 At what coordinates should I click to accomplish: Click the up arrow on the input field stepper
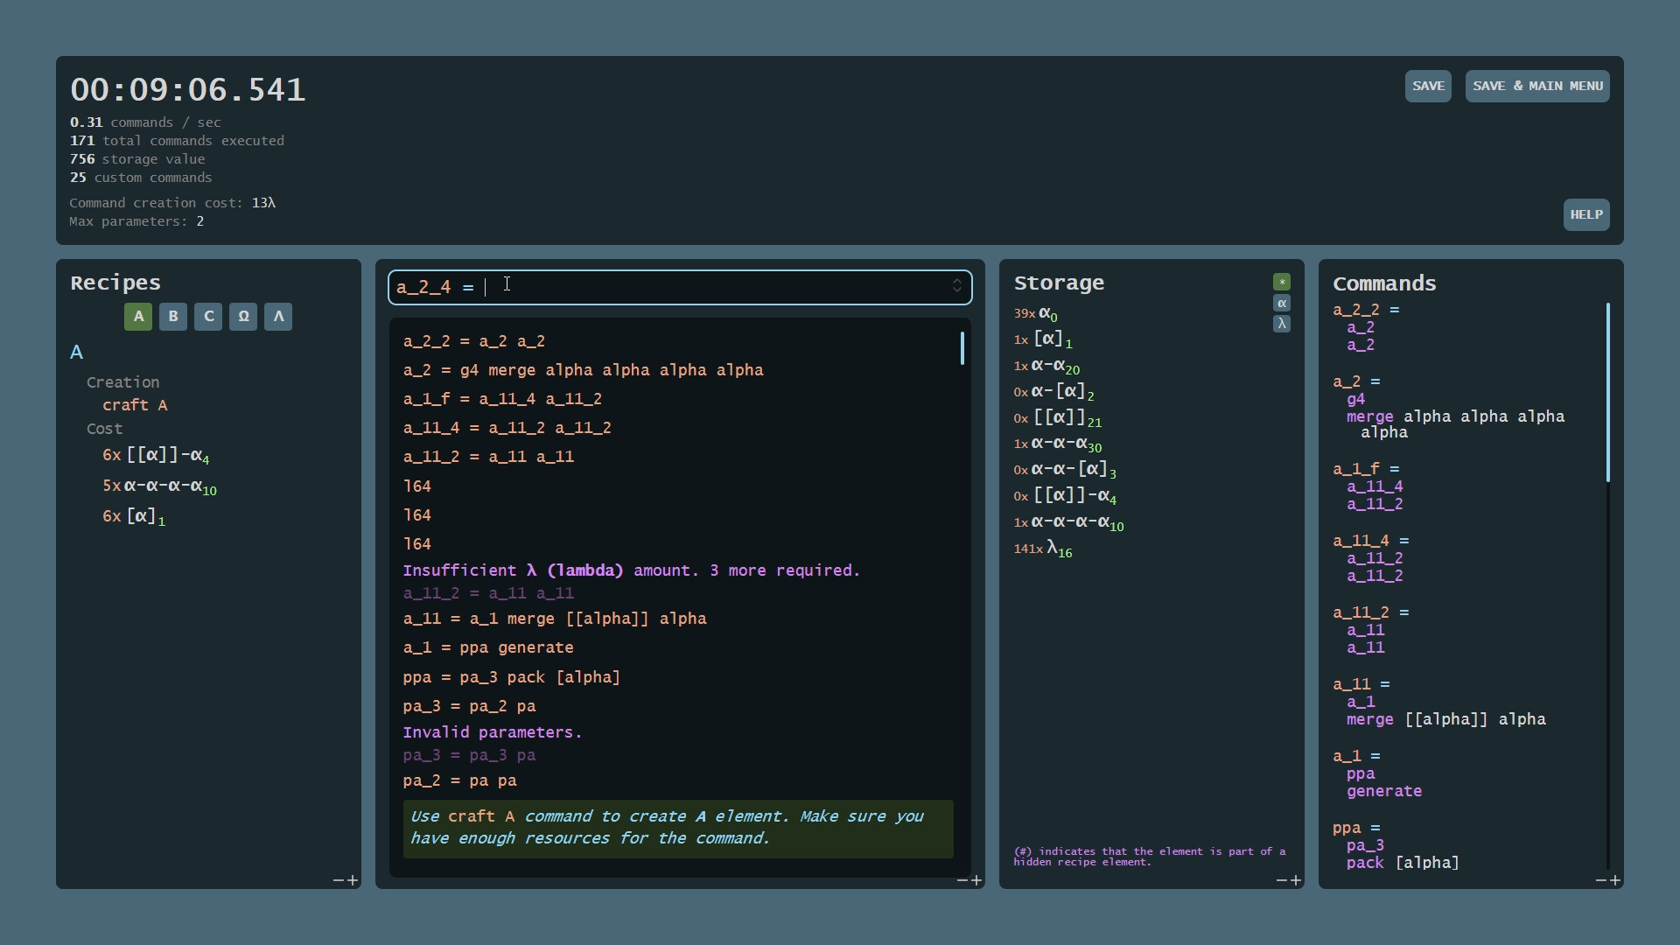click(x=956, y=281)
